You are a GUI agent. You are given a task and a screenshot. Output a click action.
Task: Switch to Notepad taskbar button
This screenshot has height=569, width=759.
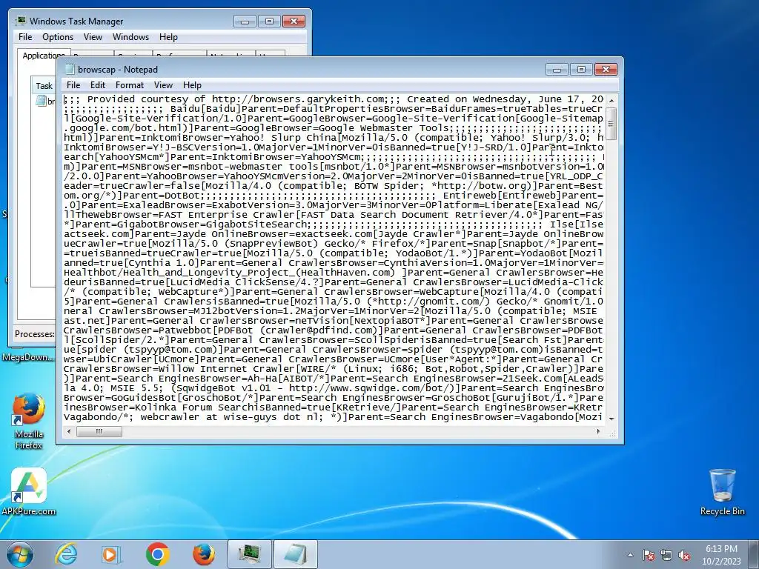296,554
